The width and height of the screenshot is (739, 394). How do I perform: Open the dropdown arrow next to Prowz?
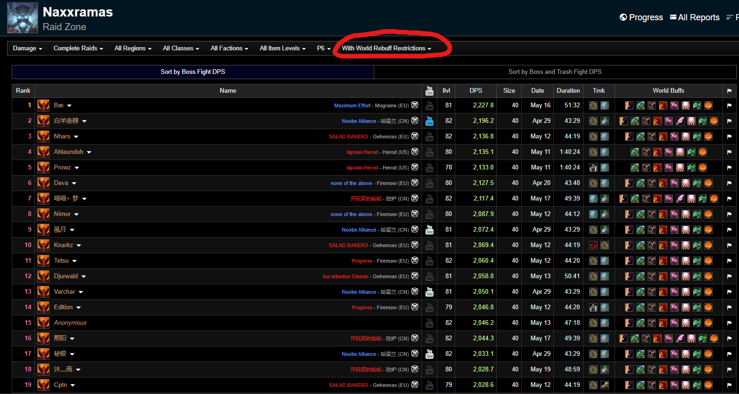tap(77, 168)
